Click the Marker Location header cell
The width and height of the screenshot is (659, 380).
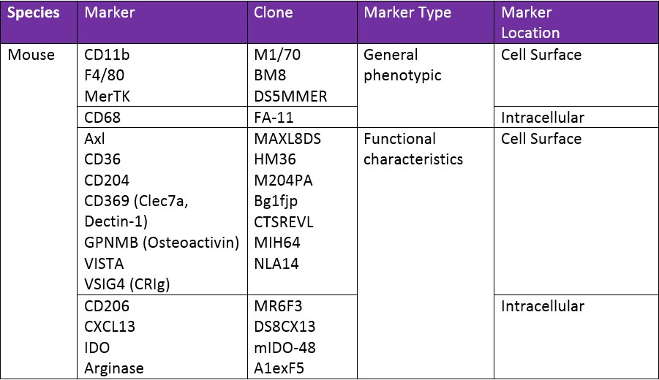pyautogui.click(x=530, y=23)
